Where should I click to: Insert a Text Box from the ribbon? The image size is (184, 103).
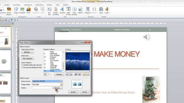[x=49, y=11]
